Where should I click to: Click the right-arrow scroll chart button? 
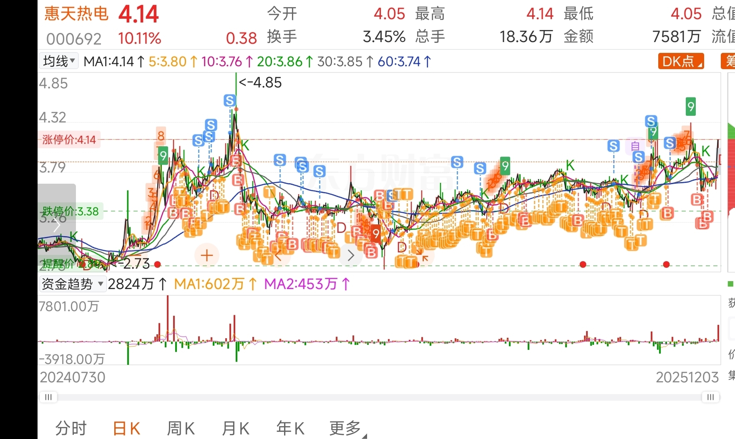point(350,255)
